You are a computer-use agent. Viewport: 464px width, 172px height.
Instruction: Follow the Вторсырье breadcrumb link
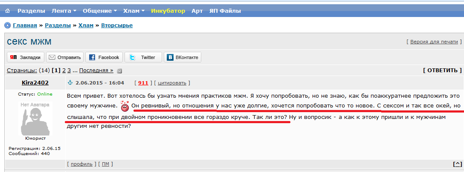[117, 25]
